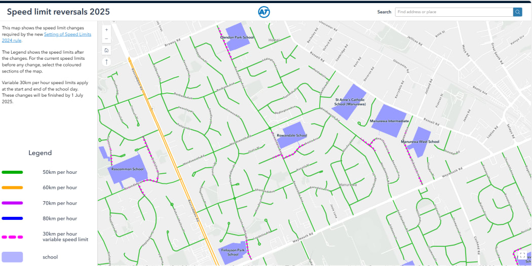Click the Manurewa suburb label on map
This screenshot has width=532, height=266.
click(x=348, y=185)
